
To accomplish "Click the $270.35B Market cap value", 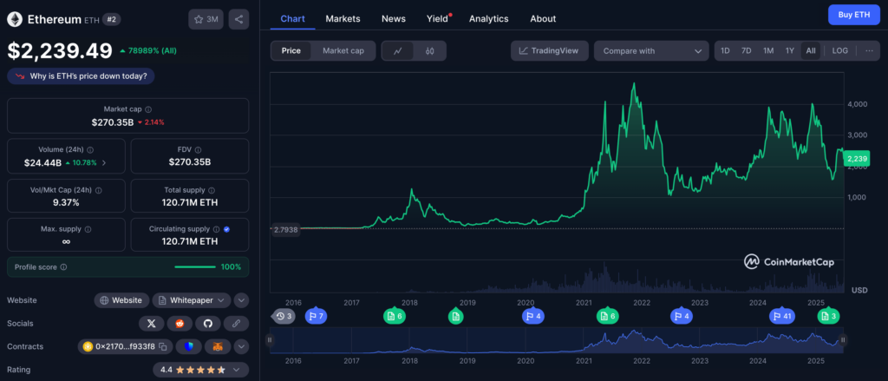I will click(113, 122).
